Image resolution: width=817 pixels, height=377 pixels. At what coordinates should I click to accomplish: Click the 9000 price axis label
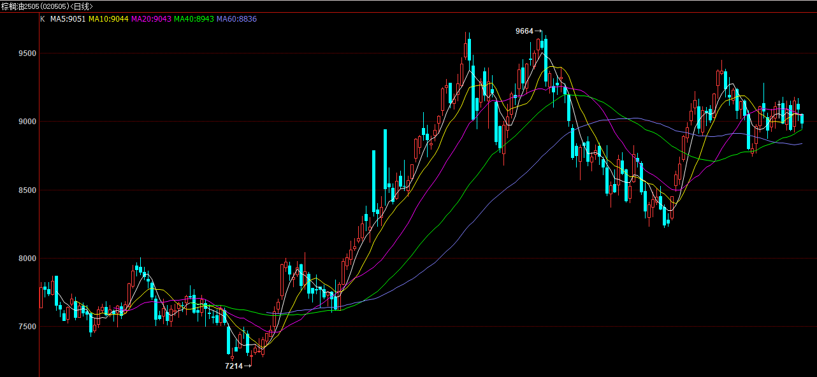pyautogui.click(x=27, y=122)
